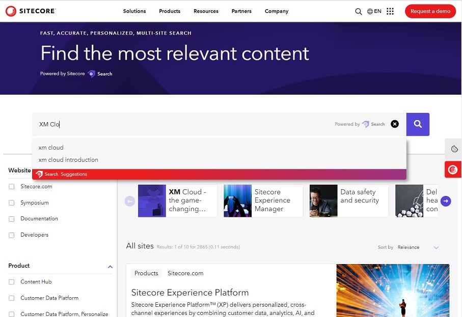Open the Solutions menu
Viewport: 462px width, 317px height.
134,11
